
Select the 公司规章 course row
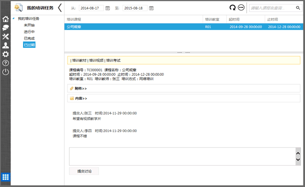coord(184,27)
